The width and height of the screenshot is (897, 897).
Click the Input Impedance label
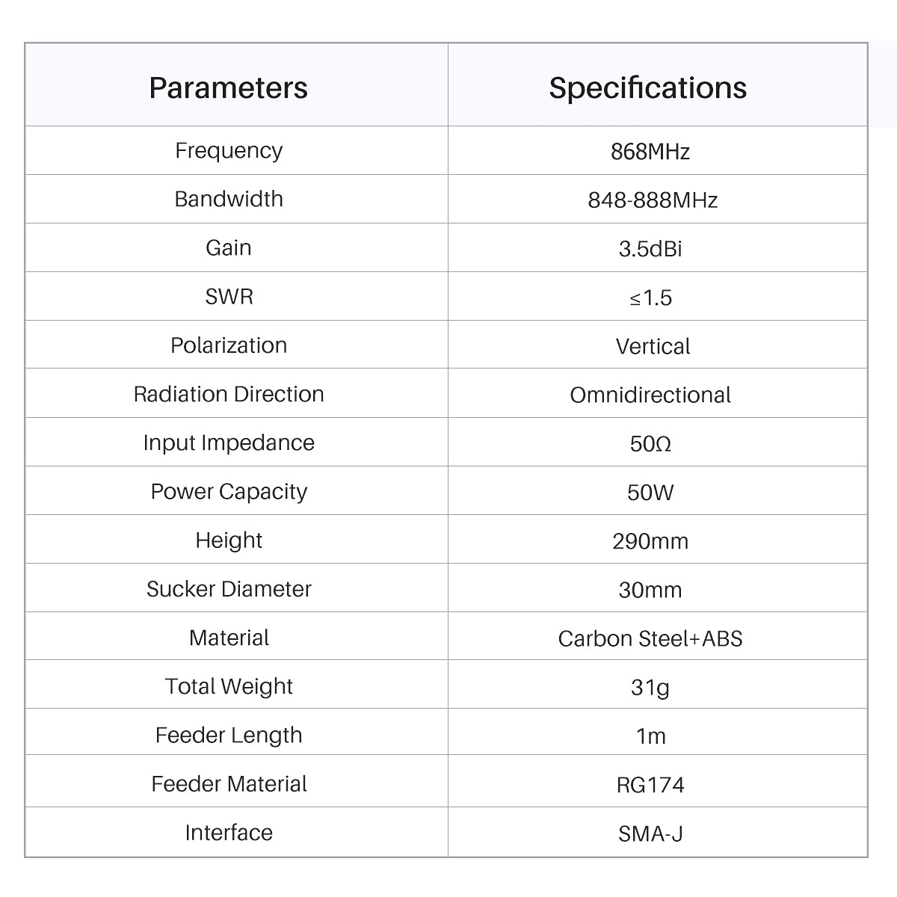(229, 443)
